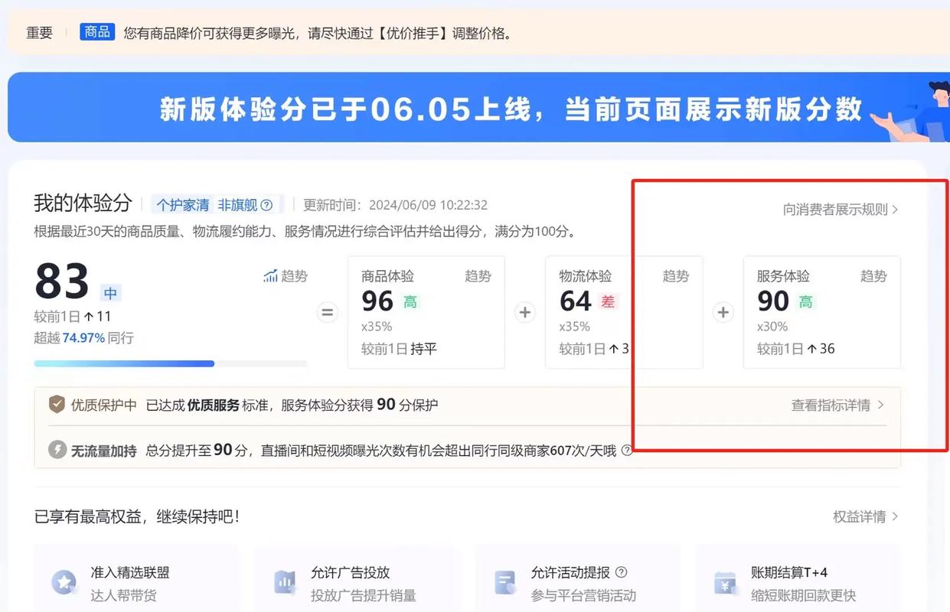Click the lightning icon before 无流量加持
The width and height of the screenshot is (950, 612).
tap(57, 450)
